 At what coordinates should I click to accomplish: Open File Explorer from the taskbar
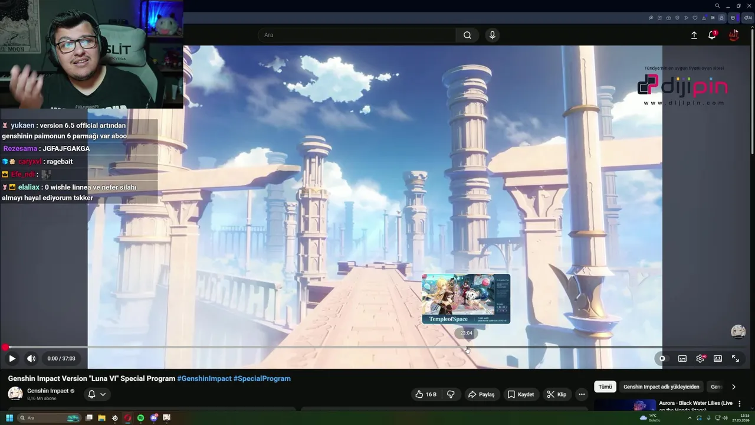[101, 418]
